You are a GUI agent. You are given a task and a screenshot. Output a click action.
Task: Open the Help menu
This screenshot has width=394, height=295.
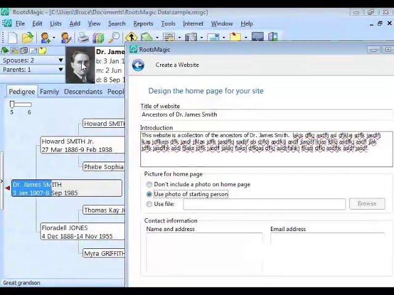click(x=247, y=23)
